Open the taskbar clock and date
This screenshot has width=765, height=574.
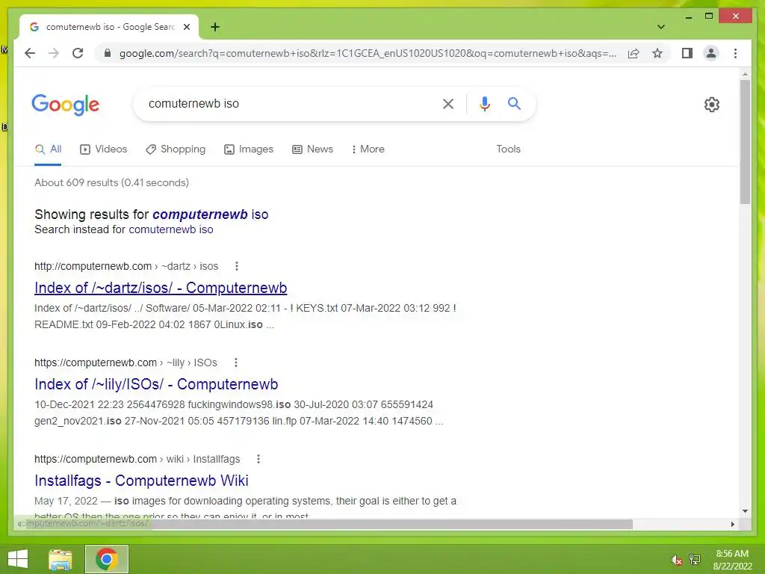pyautogui.click(x=732, y=560)
